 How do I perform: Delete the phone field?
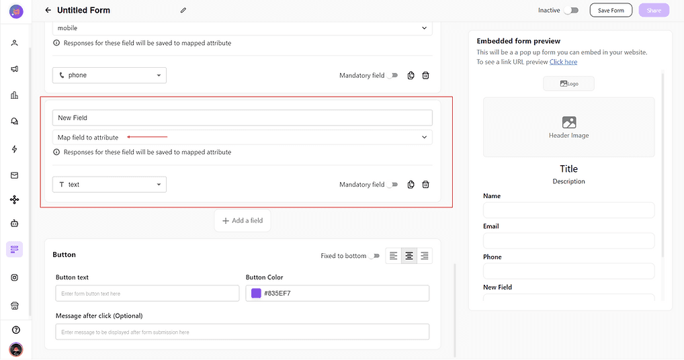click(426, 75)
